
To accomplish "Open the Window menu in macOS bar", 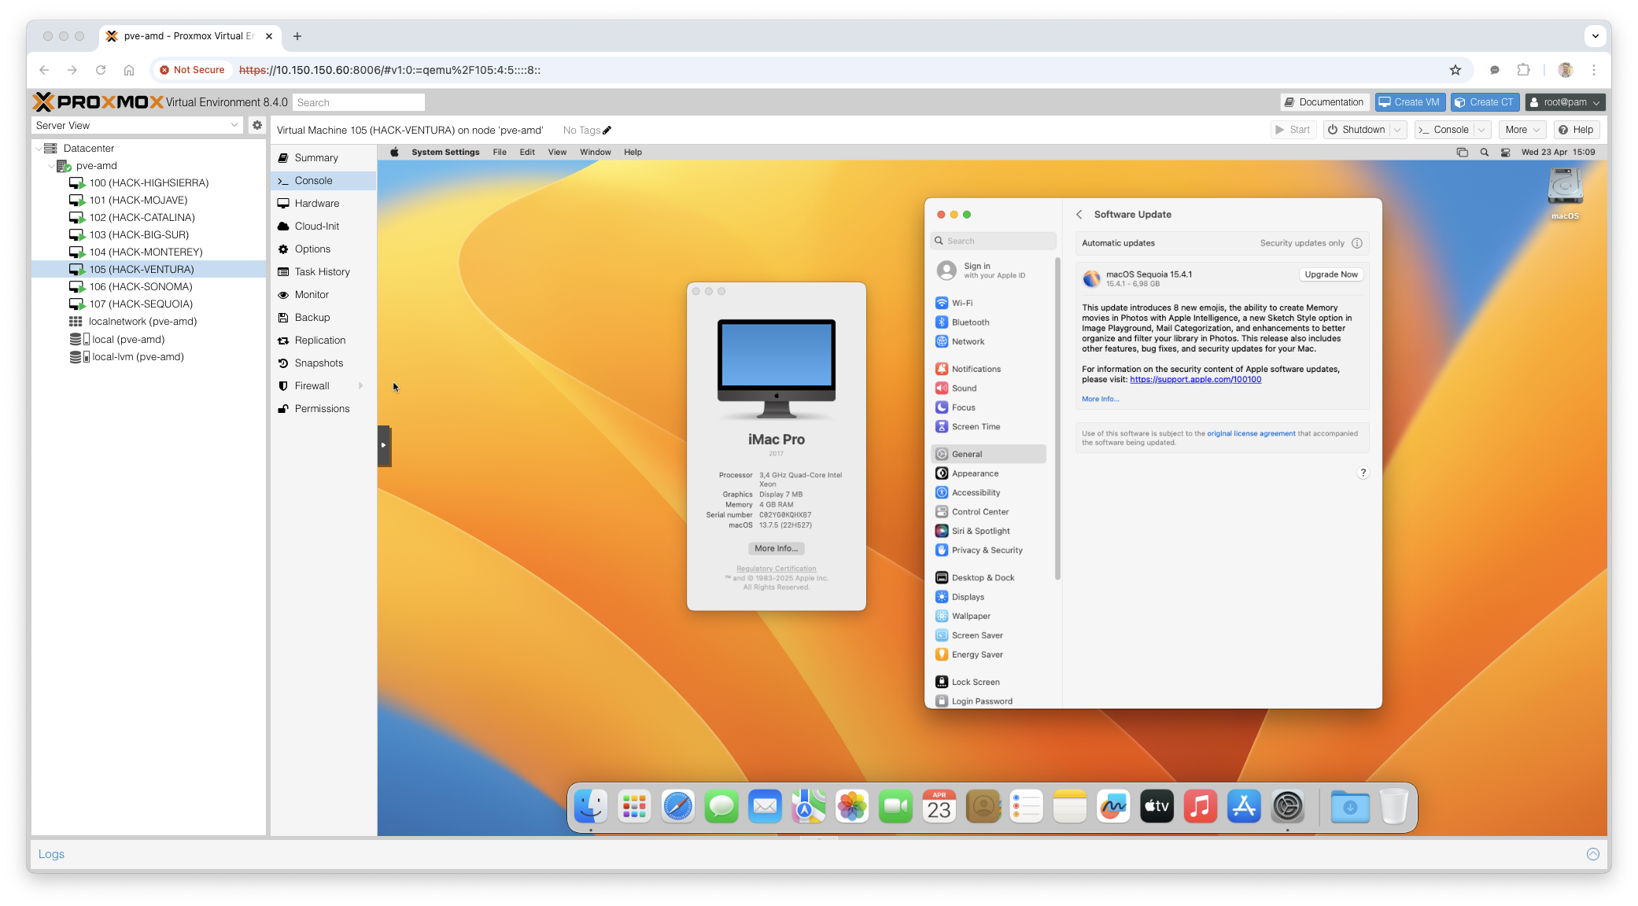I will tap(595, 153).
